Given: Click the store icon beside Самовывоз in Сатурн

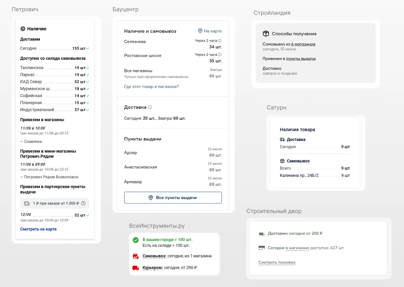Looking at the screenshot, I should point(282,161).
